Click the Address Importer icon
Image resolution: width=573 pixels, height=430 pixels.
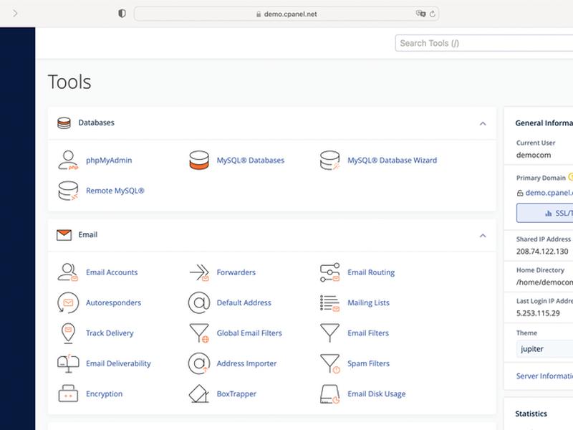pyautogui.click(x=199, y=363)
